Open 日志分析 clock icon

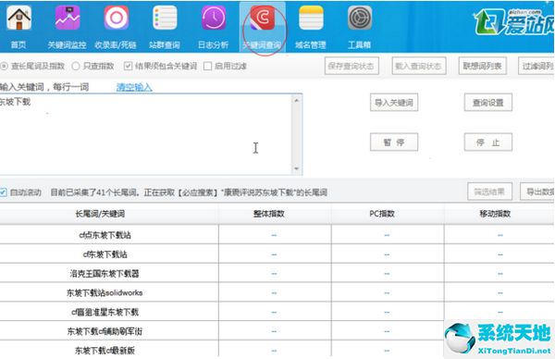tap(214, 19)
